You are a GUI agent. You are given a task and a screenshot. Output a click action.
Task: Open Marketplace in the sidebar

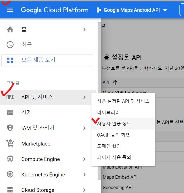[x=48, y=144]
